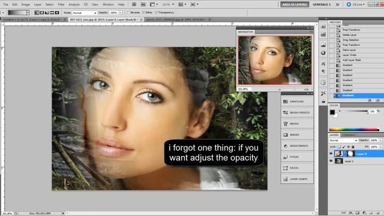Click the foreground color swatch in Color panel
This screenshot has width=384, height=216.
coord(332,112)
